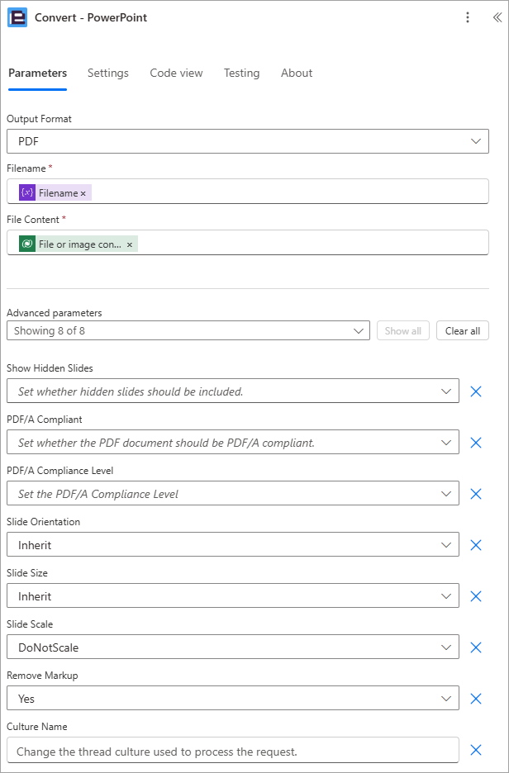
Task: Switch to the Settings tab
Action: pyautogui.click(x=108, y=73)
